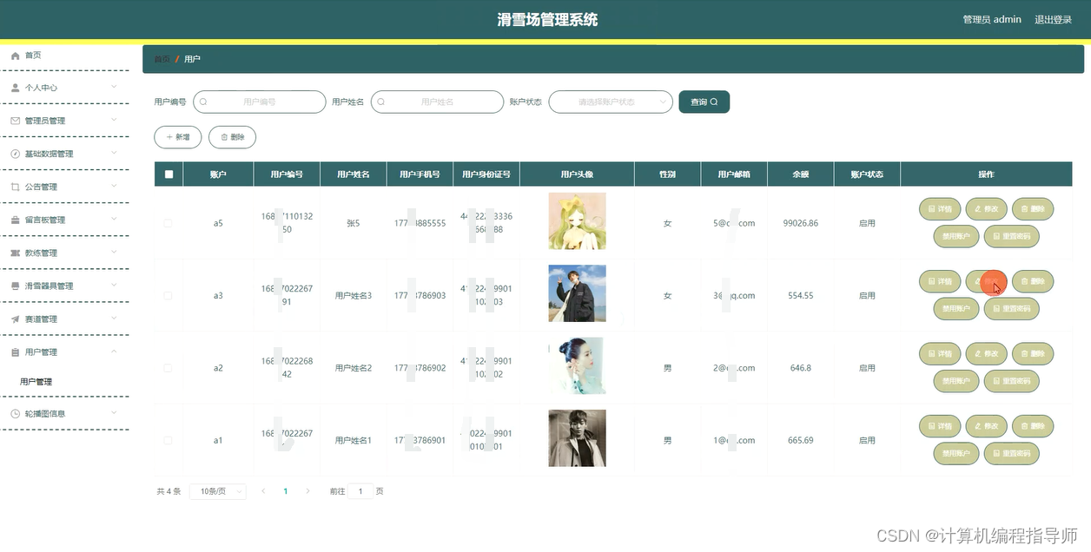Click the search icon in 用户姓名 field
The width and height of the screenshot is (1091, 552).
click(x=380, y=102)
